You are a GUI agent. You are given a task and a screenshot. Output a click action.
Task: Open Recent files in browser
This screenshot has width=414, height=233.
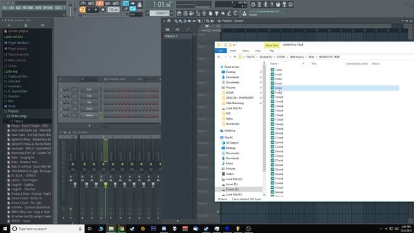16,37
